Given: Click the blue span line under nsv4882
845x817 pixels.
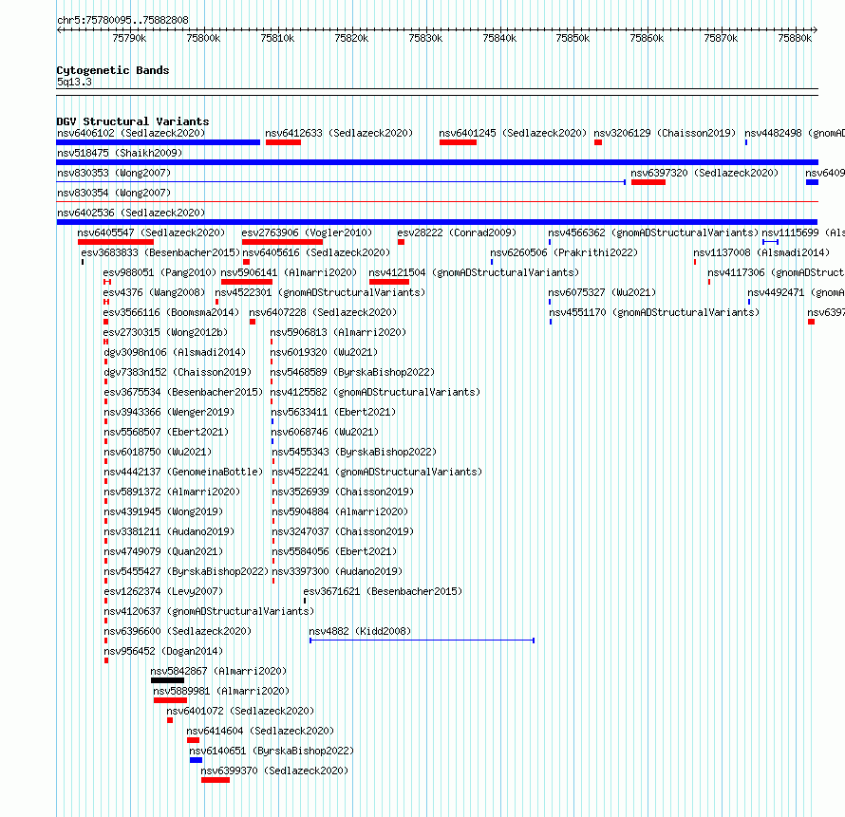Looking at the screenshot, I should (422, 641).
